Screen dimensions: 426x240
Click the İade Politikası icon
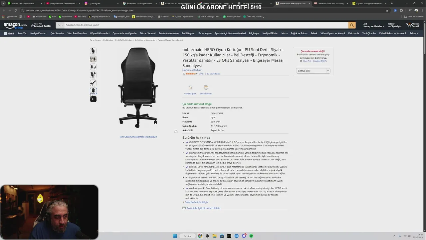[206, 87]
